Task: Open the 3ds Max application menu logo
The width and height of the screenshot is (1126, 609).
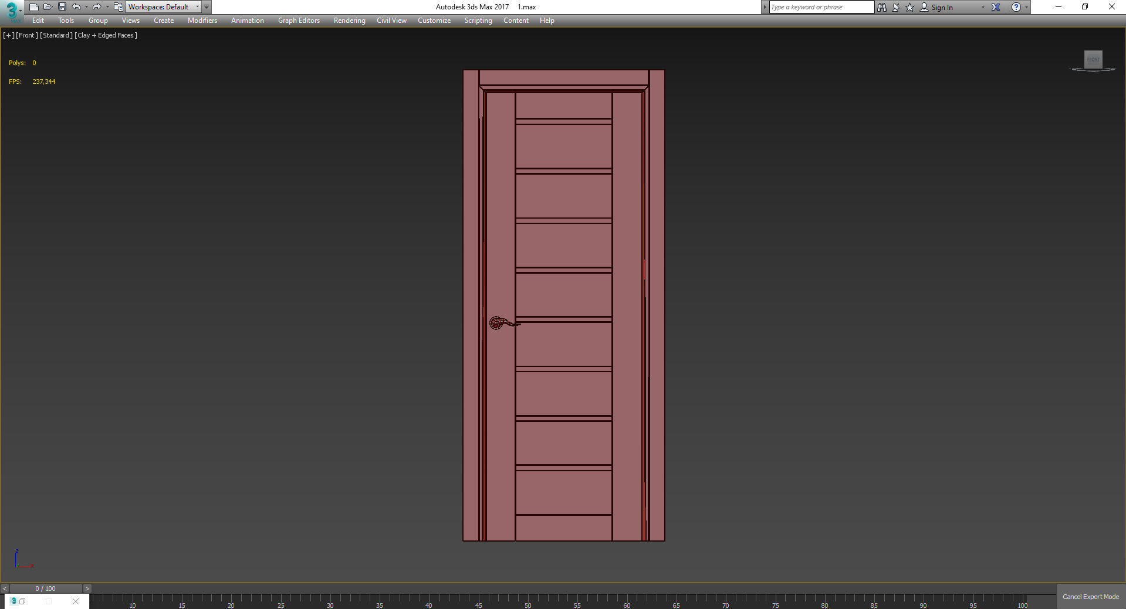Action: (x=12, y=11)
